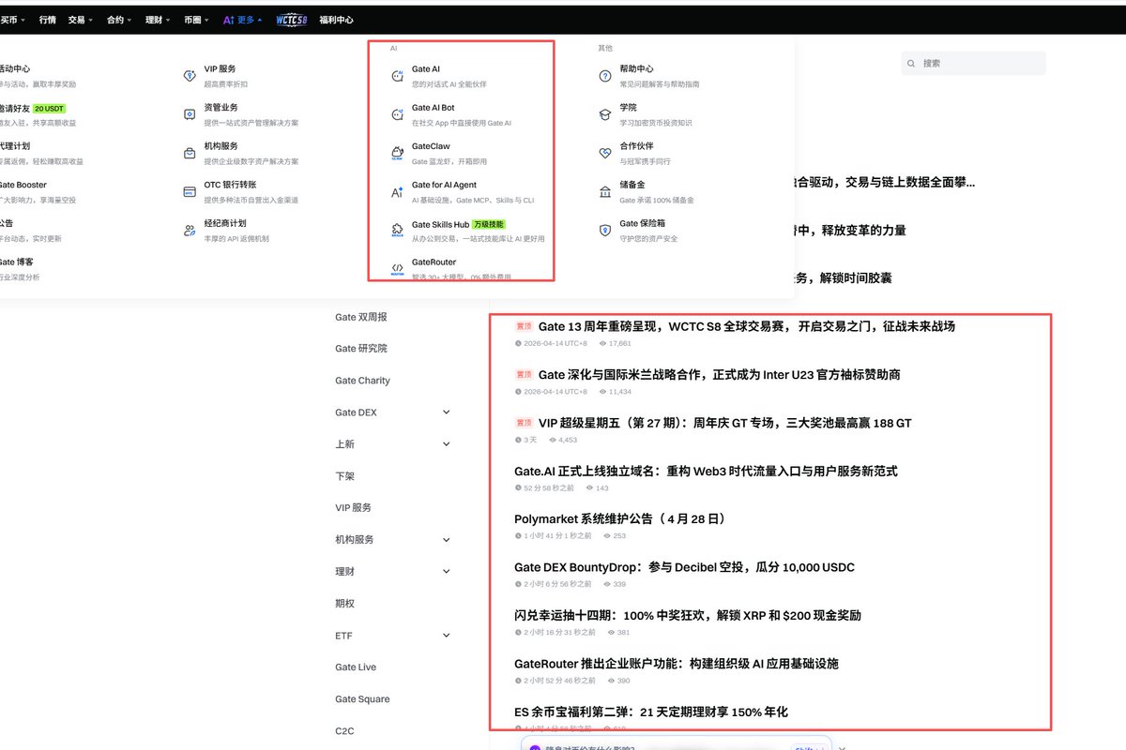
Task: Select 期权 in the sidebar
Action: tap(344, 604)
